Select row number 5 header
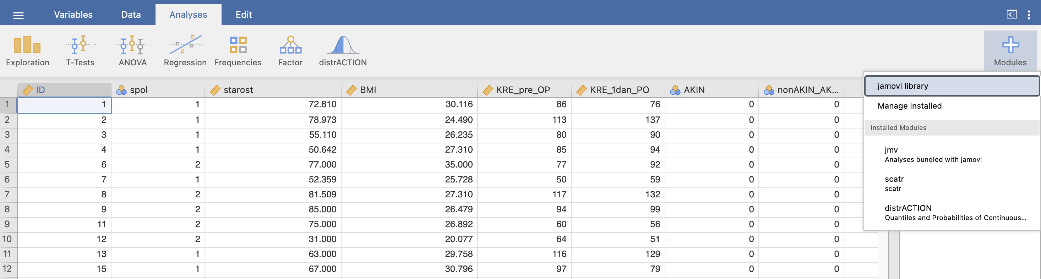Image resolution: width=1041 pixels, height=279 pixels. [9, 165]
